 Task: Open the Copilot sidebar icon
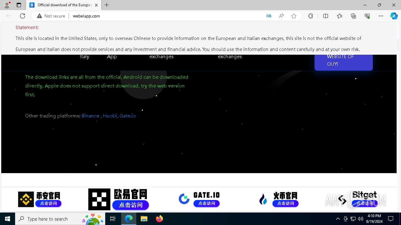point(394,16)
